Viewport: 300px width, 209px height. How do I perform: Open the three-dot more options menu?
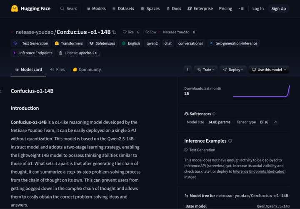click(x=187, y=70)
